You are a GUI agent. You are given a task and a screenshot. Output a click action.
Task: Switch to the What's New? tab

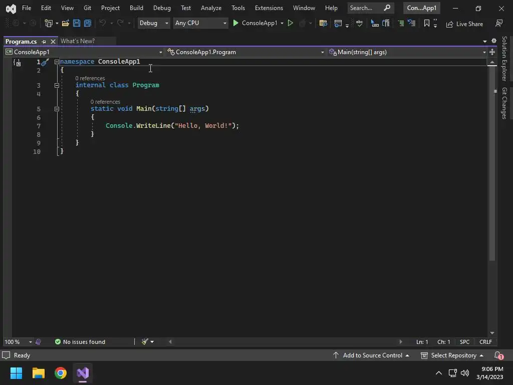coord(78,41)
